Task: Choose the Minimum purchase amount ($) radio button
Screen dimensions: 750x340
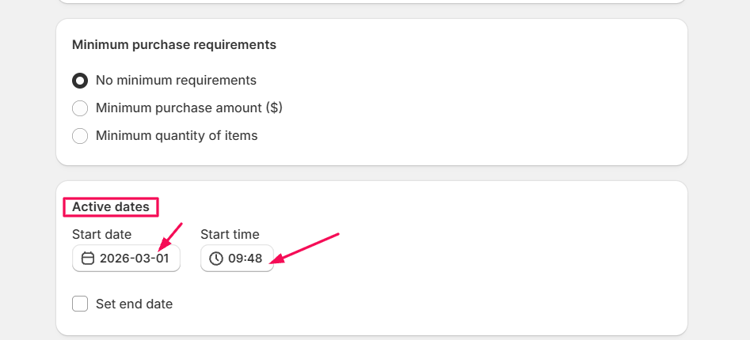Action: pyautogui.click(x=80, y=108)
